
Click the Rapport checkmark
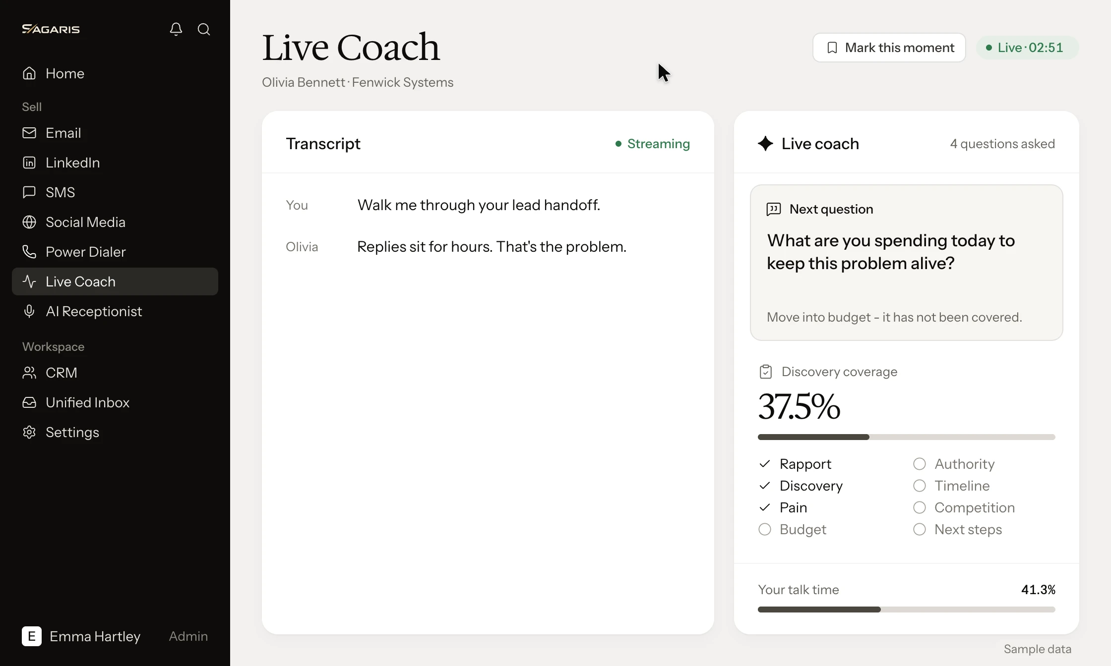(765, 464)
